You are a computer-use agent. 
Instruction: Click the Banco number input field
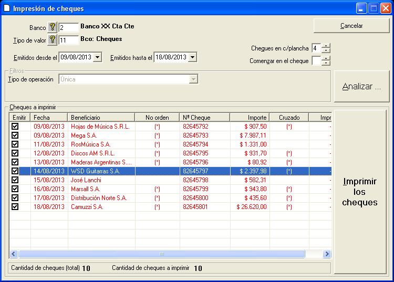pos(68,27)
